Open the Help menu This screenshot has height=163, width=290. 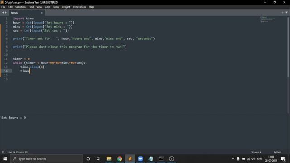point(92,7)
